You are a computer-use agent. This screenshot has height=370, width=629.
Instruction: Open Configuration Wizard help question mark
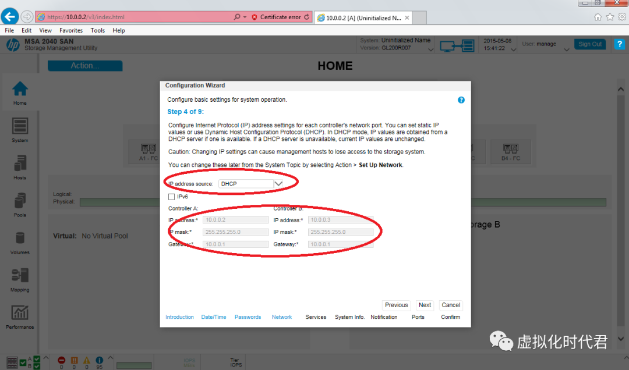tap(461, 100)
